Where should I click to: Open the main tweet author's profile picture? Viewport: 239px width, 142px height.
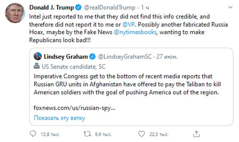(x=15, y=13)
